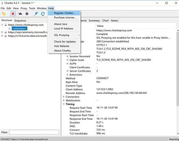Click the icon next to <unknown> entry

pyautogui.click(x=10, y=29)
